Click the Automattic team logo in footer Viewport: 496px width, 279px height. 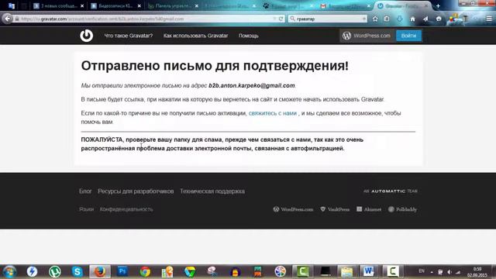pos(391,191)
